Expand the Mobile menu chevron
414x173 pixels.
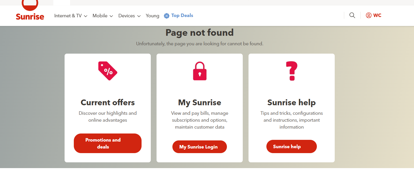click(111, 16)
